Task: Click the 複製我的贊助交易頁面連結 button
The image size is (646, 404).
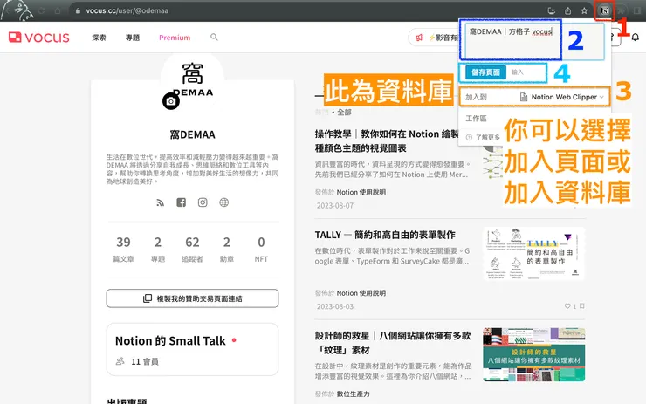Action: [x=192, y=298]
